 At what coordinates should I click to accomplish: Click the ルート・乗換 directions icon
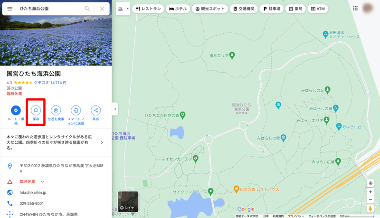click(16, 111)
